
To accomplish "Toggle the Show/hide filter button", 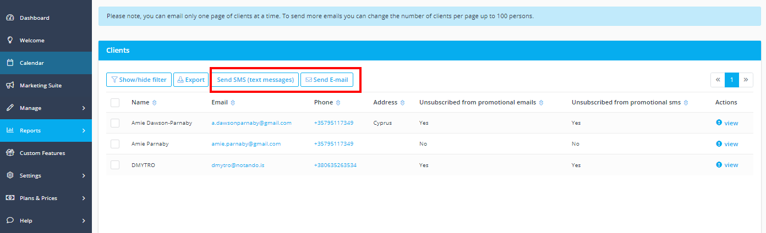I will [139, 80].
